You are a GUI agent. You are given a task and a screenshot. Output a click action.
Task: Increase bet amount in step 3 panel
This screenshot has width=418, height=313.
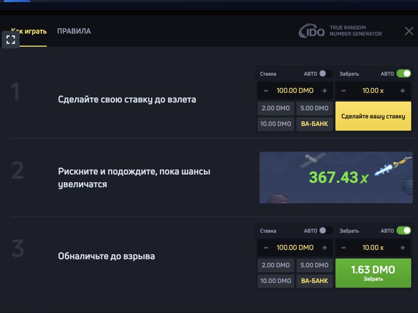click(324, 247)
